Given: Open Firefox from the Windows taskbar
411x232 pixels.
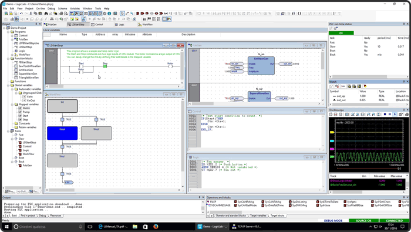Looking at the screenshot, I should click(x=156, y=227).
